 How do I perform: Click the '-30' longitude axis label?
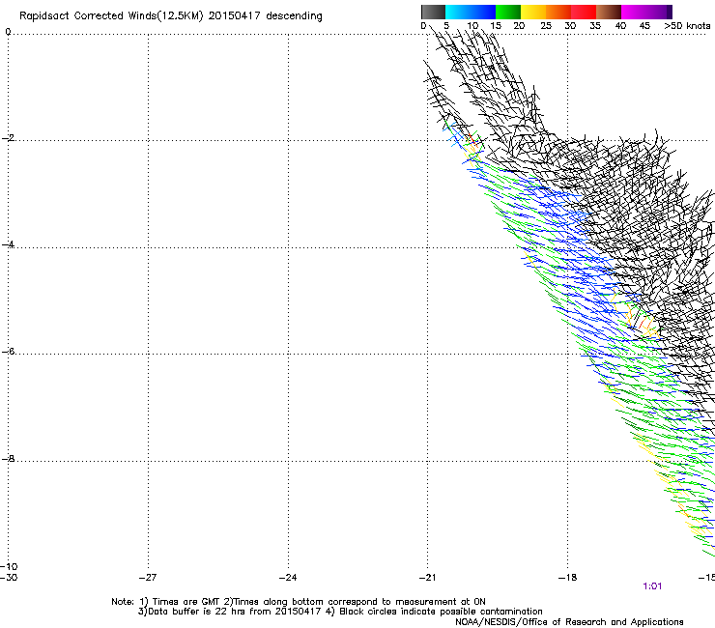tap(9, 578)
